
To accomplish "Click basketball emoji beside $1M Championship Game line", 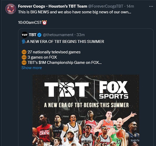I will (x=24, y=63).
